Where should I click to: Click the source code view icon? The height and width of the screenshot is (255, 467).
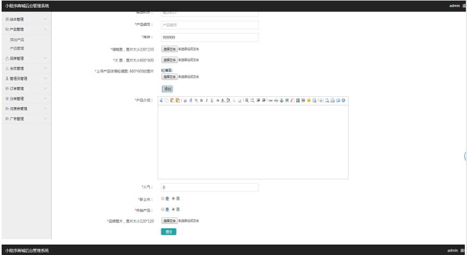point(321,100)
